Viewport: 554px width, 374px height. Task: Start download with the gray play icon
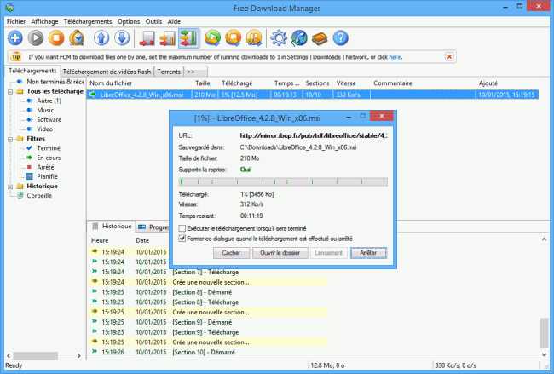coord(36,37)
